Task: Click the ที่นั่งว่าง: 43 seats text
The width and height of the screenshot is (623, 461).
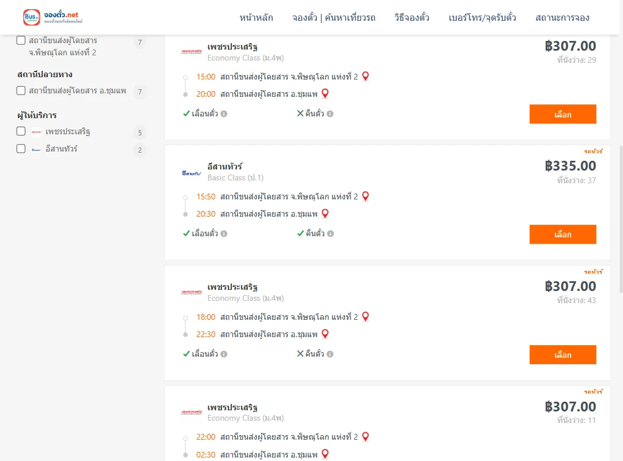Action: [x=576, y=300]
